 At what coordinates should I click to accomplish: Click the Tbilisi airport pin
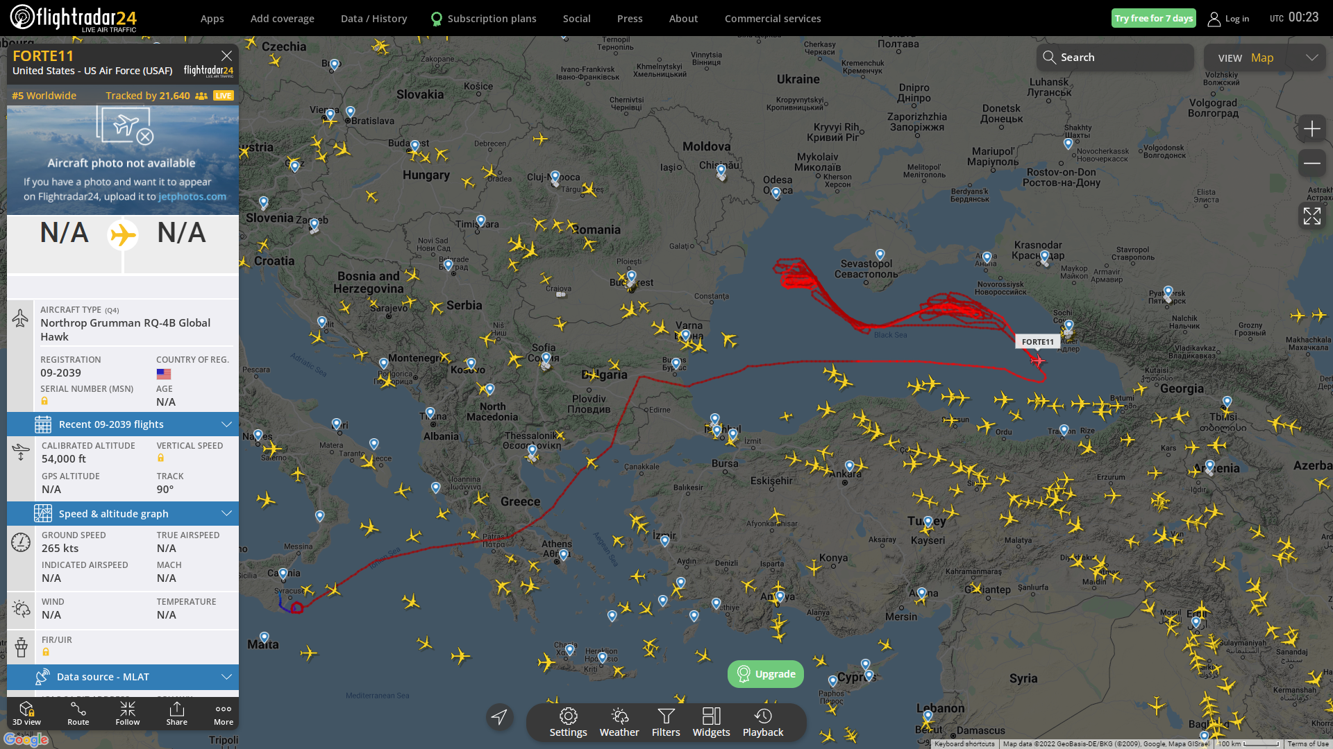(x=1227, y=402)
